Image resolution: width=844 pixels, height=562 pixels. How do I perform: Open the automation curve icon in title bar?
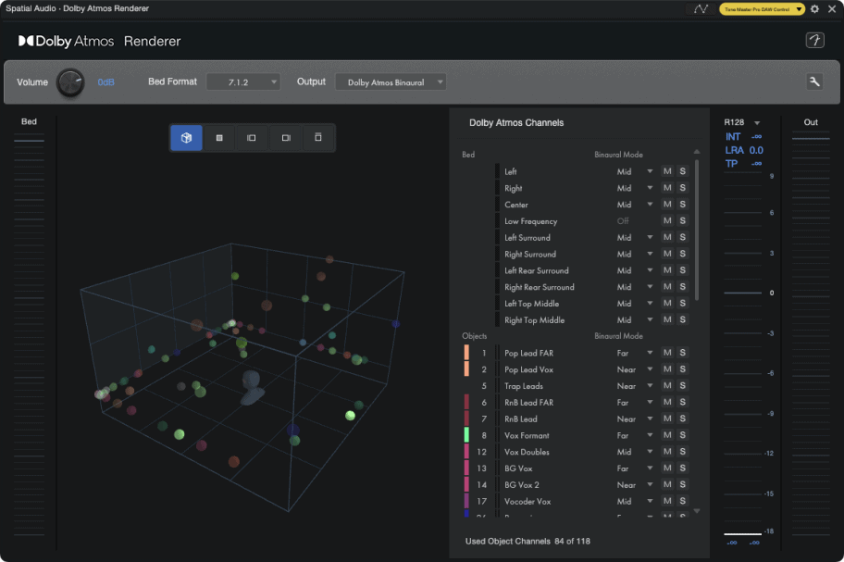tap(700, 8)
